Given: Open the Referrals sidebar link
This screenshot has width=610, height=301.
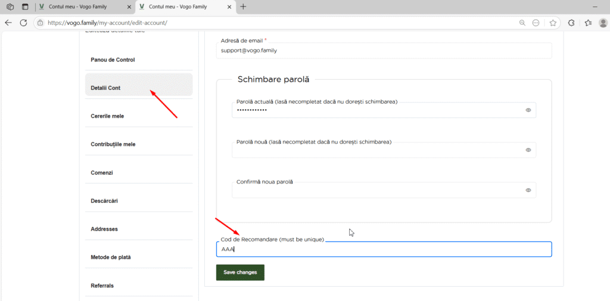Looking at the screenshot, I should (102, 286).
